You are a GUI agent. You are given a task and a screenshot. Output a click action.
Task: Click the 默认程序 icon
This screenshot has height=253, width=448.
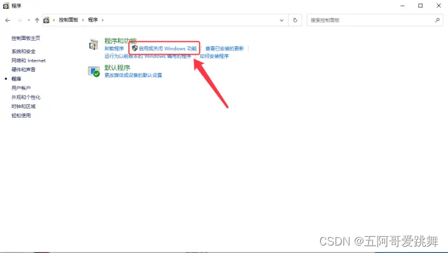pyautogui.click(x=94, y=72)
